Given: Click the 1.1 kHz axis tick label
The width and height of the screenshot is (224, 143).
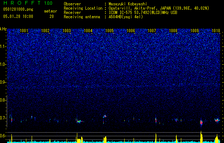Looking at the screenshot, I should tap(3, 46).
